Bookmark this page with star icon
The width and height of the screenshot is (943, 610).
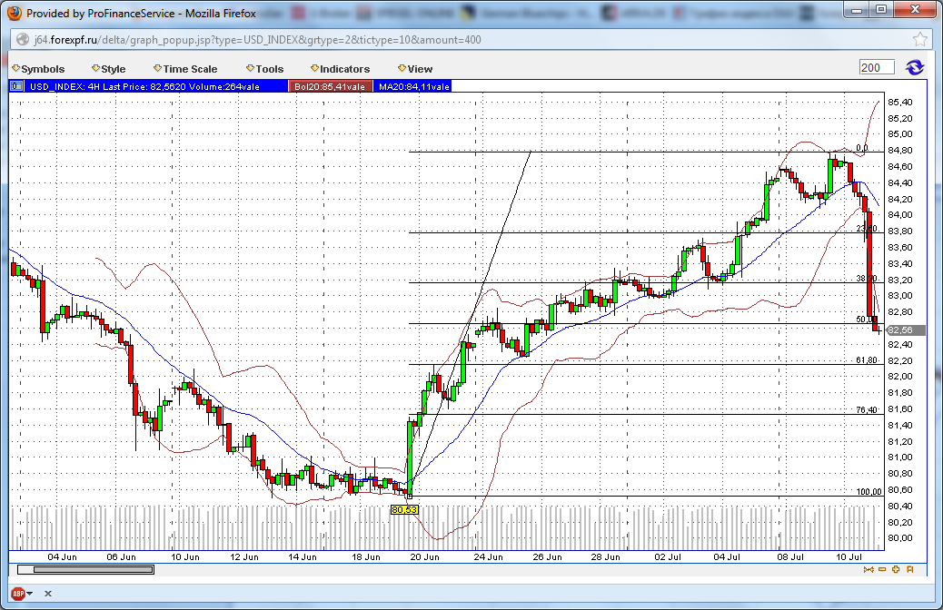click(919, 40)
